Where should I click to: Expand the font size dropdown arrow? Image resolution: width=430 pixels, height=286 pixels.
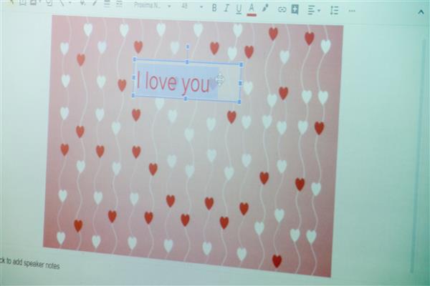click(201, 7)
